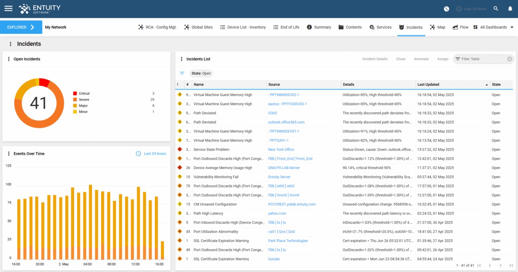Screen dimensions: 518x272
Task: Switch to the Flow tab
Action: pyautogui.click(x=461, y=27)
